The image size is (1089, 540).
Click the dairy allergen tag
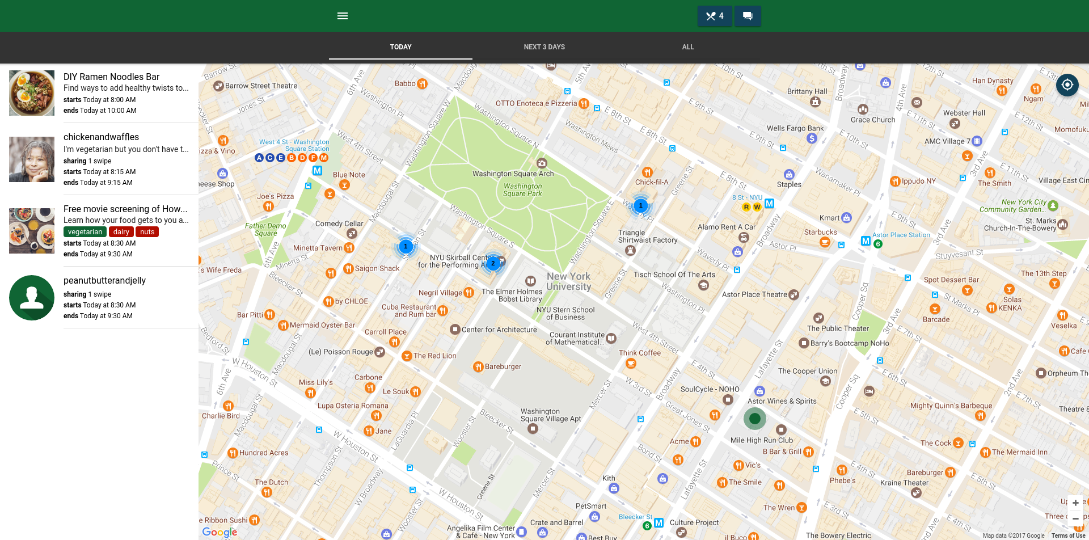tap(121, 231)
